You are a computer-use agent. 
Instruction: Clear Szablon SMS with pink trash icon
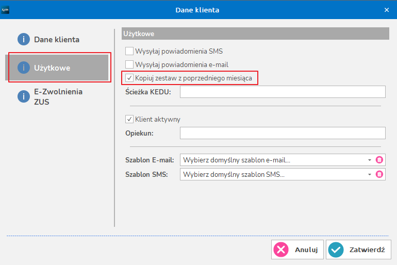tap(379, 174)
